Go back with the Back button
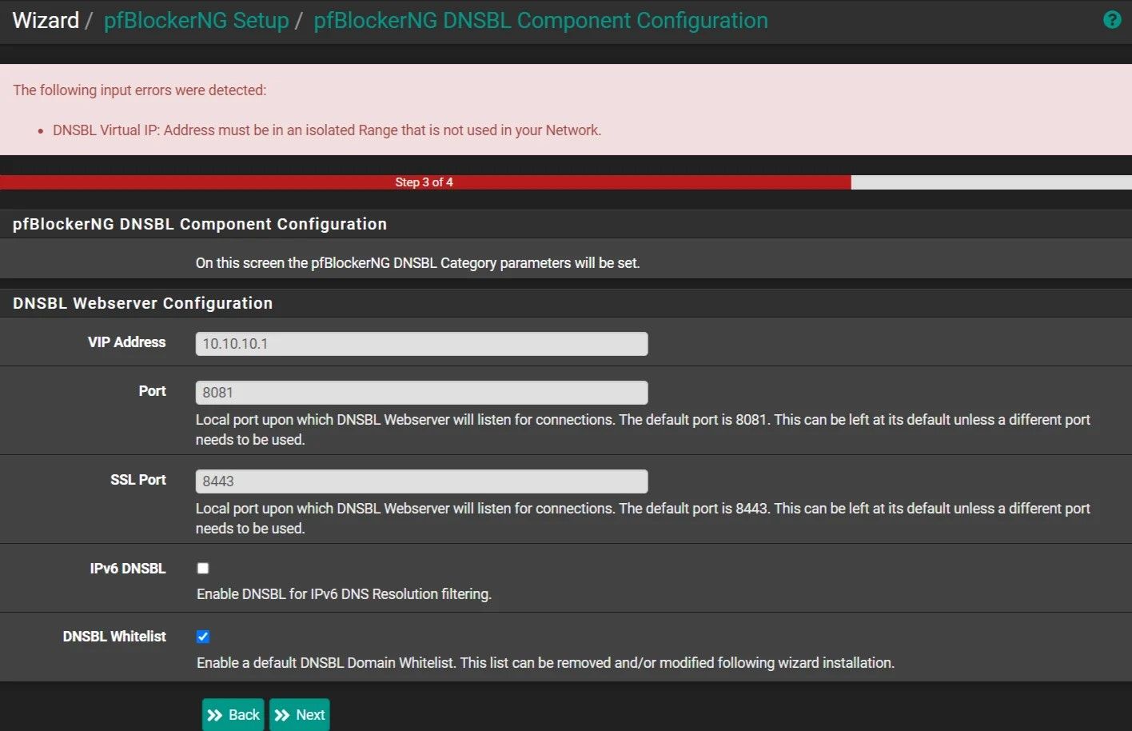The image size is (1132, 731). (233, 715)
